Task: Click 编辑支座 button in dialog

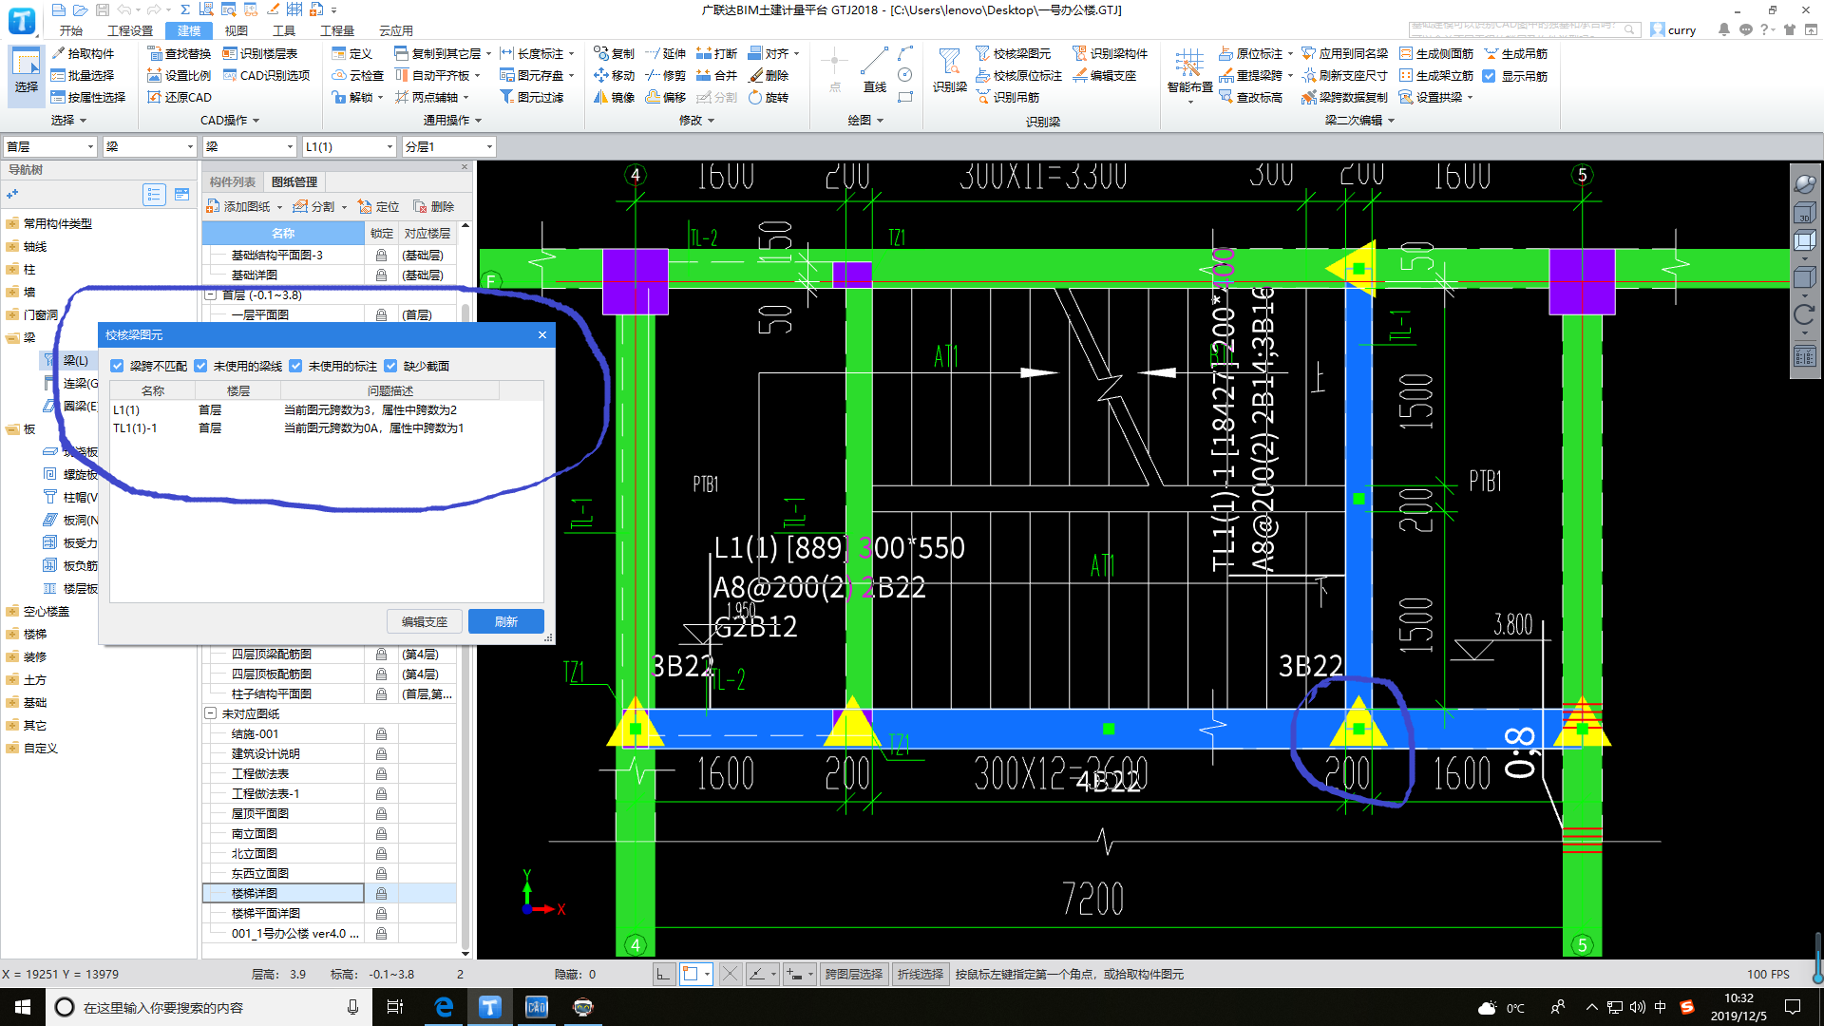Action: point(425,621)
